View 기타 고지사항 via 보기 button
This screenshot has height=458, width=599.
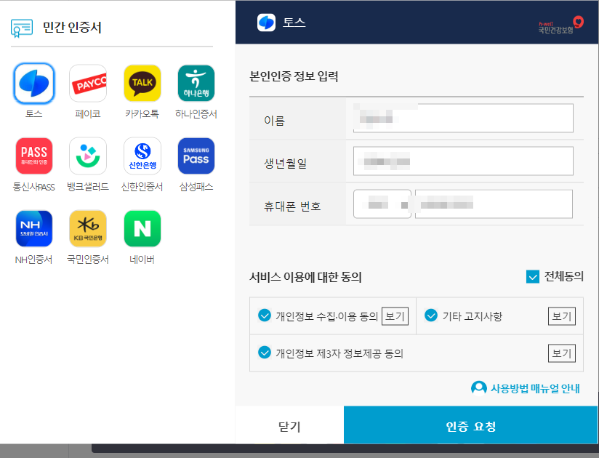[561, 316]
